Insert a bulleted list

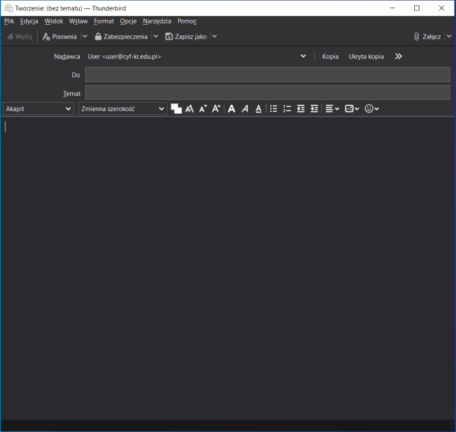[x=273, y=109]
